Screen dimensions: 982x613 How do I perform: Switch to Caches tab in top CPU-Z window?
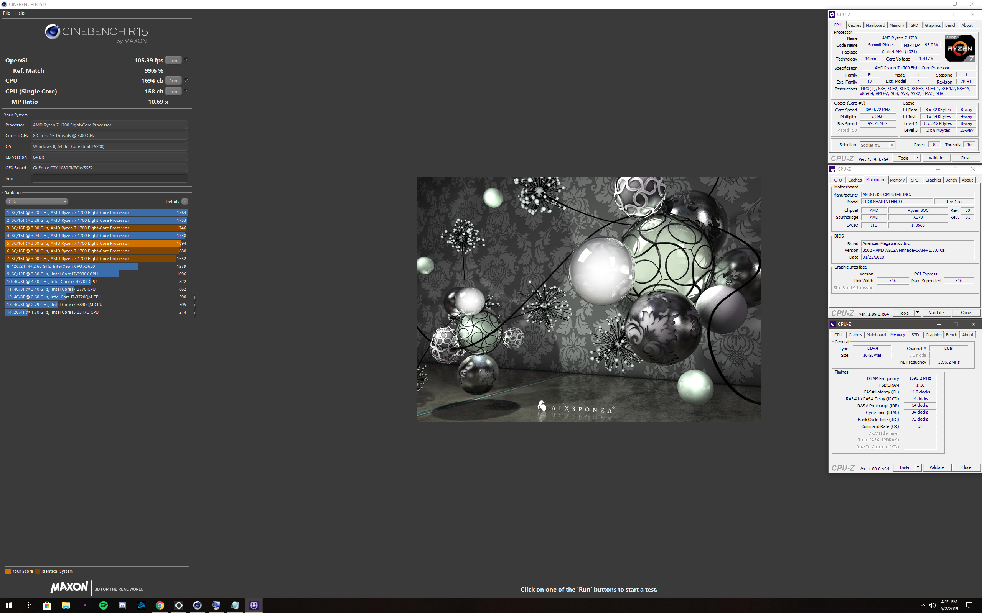pos(854,25)
